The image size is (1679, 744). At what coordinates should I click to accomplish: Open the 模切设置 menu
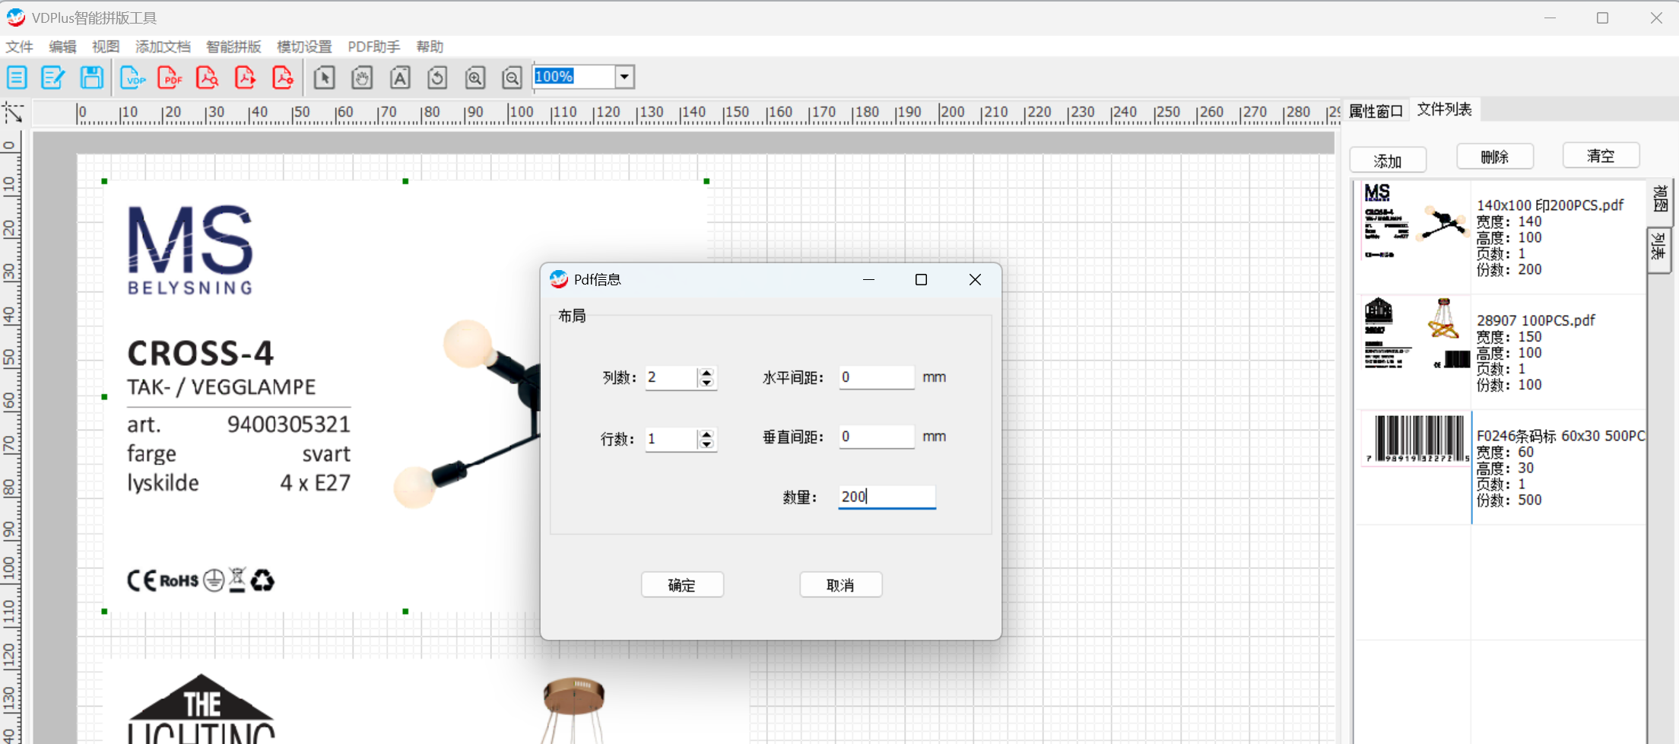[304, 46]
